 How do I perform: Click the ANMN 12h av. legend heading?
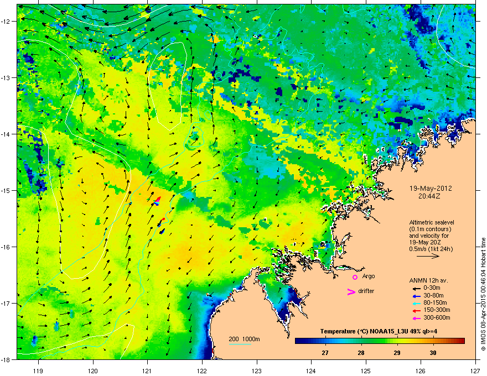pyautogui.click(x=428, y=280)
